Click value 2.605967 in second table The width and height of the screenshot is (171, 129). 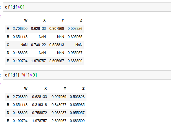(x=59, y=121)
